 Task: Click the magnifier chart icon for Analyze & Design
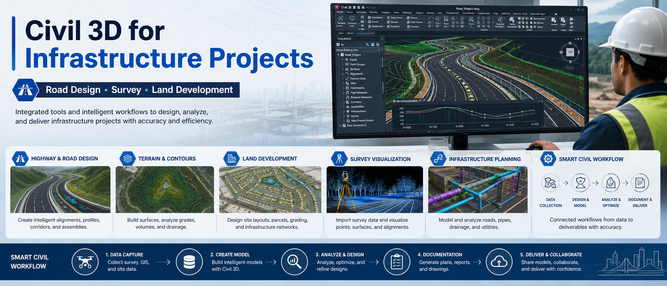(x=294, y=262)
